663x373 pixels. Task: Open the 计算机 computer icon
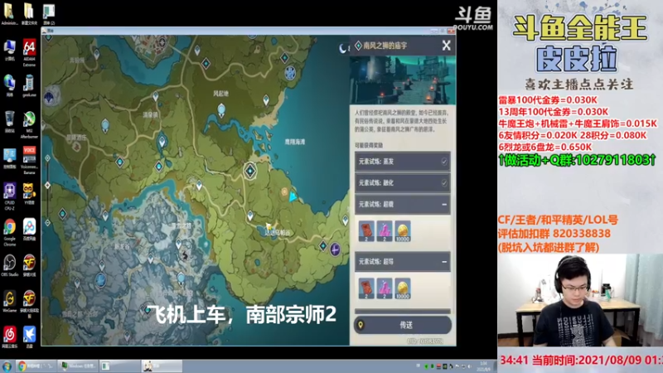click(9, 51)
